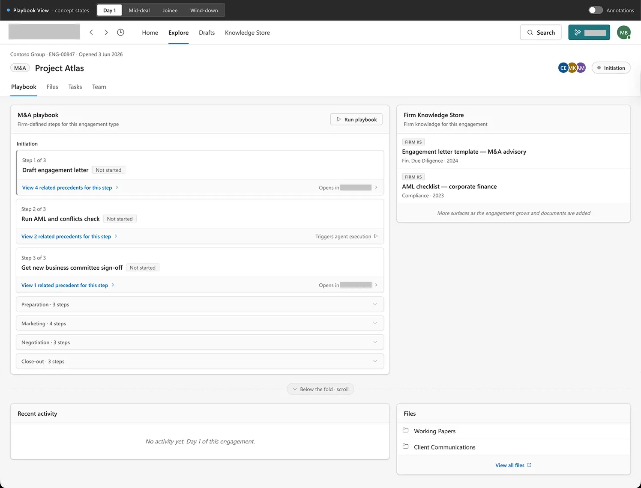Go forward with the right chevron
641x488 pixels.
[x=106, y=33]
